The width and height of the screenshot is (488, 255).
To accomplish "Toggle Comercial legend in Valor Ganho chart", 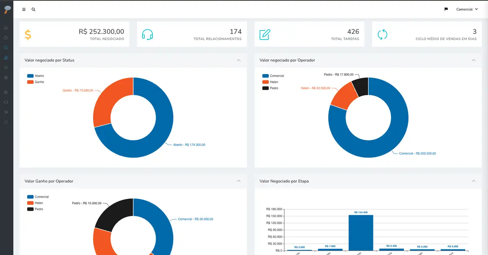I will click(38, 197).
